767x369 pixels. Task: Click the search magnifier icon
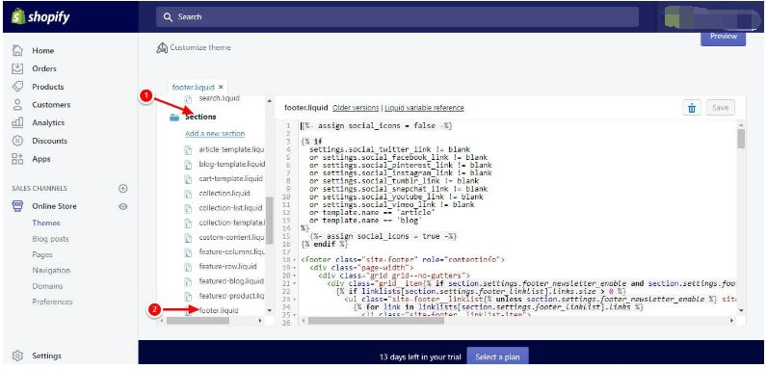coord(169,17)
